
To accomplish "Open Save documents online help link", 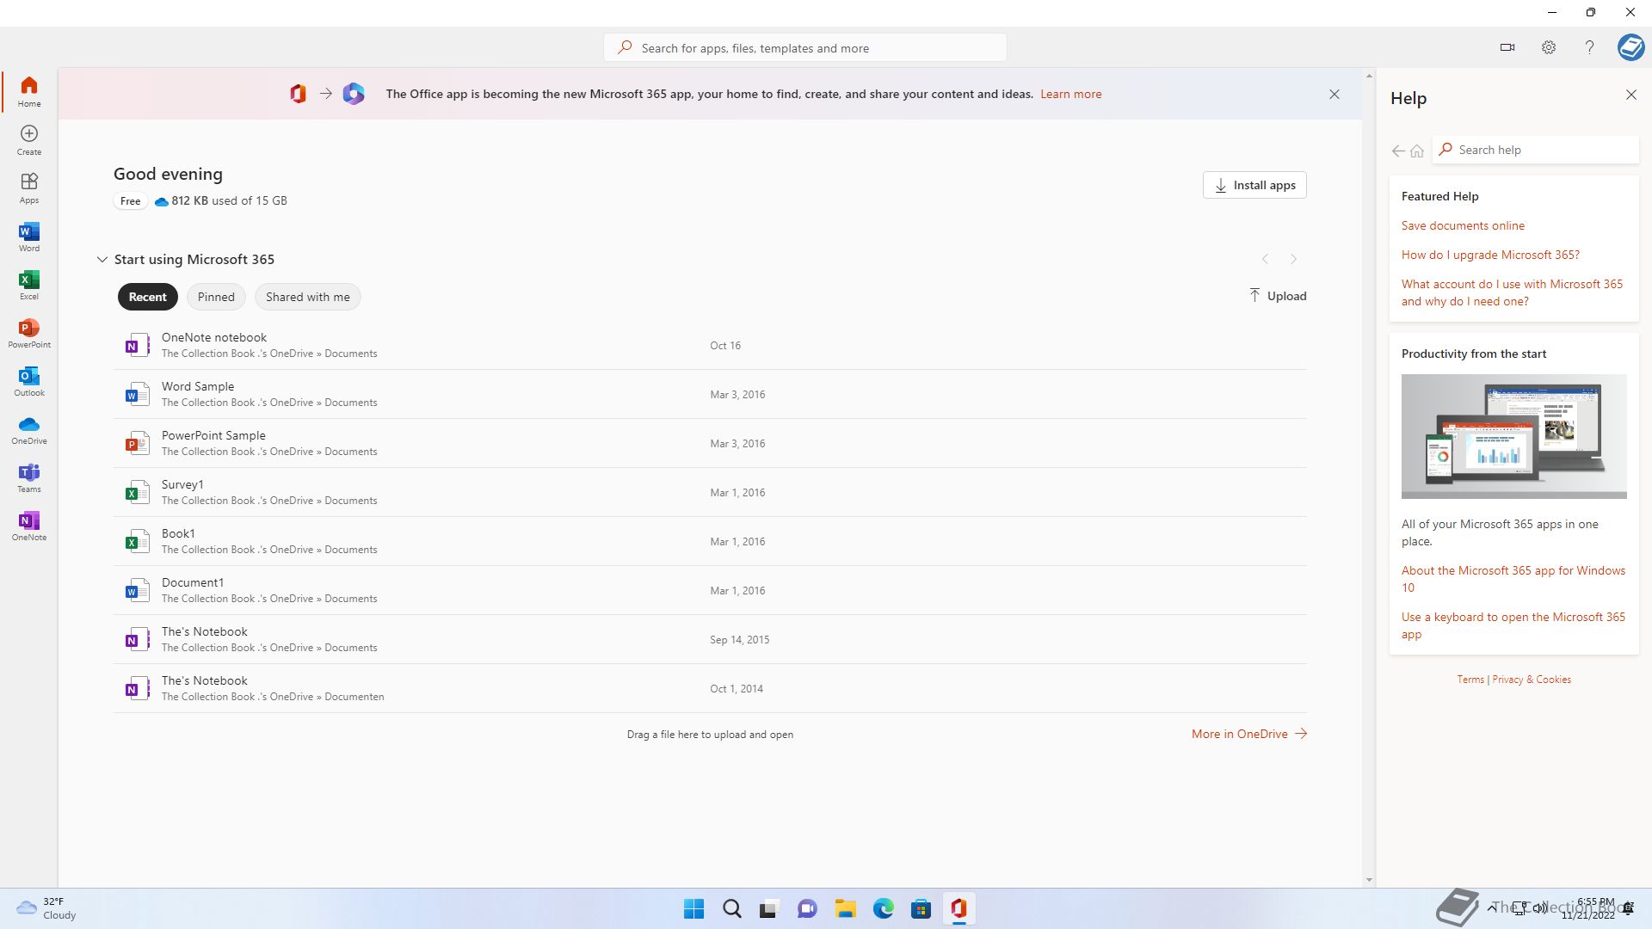I will tap(1463, 225).
